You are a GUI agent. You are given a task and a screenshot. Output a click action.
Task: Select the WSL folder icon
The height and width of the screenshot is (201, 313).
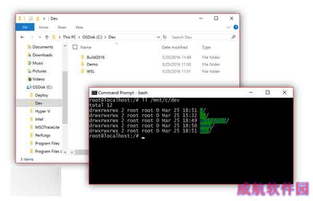82,71
